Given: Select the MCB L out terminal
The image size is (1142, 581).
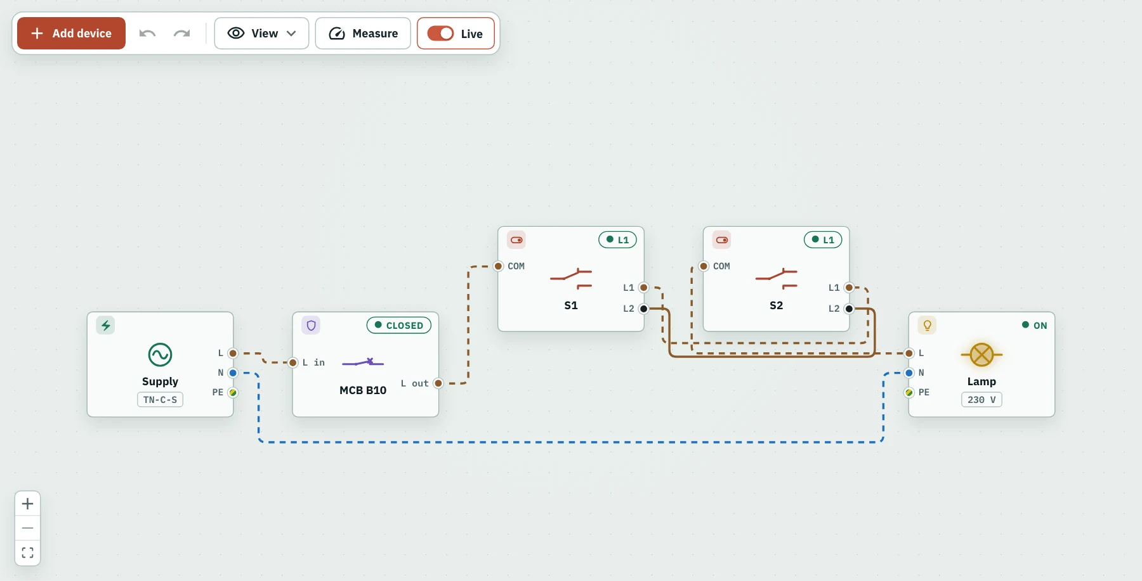Looking at the screenshot, I should pos(438,383).
